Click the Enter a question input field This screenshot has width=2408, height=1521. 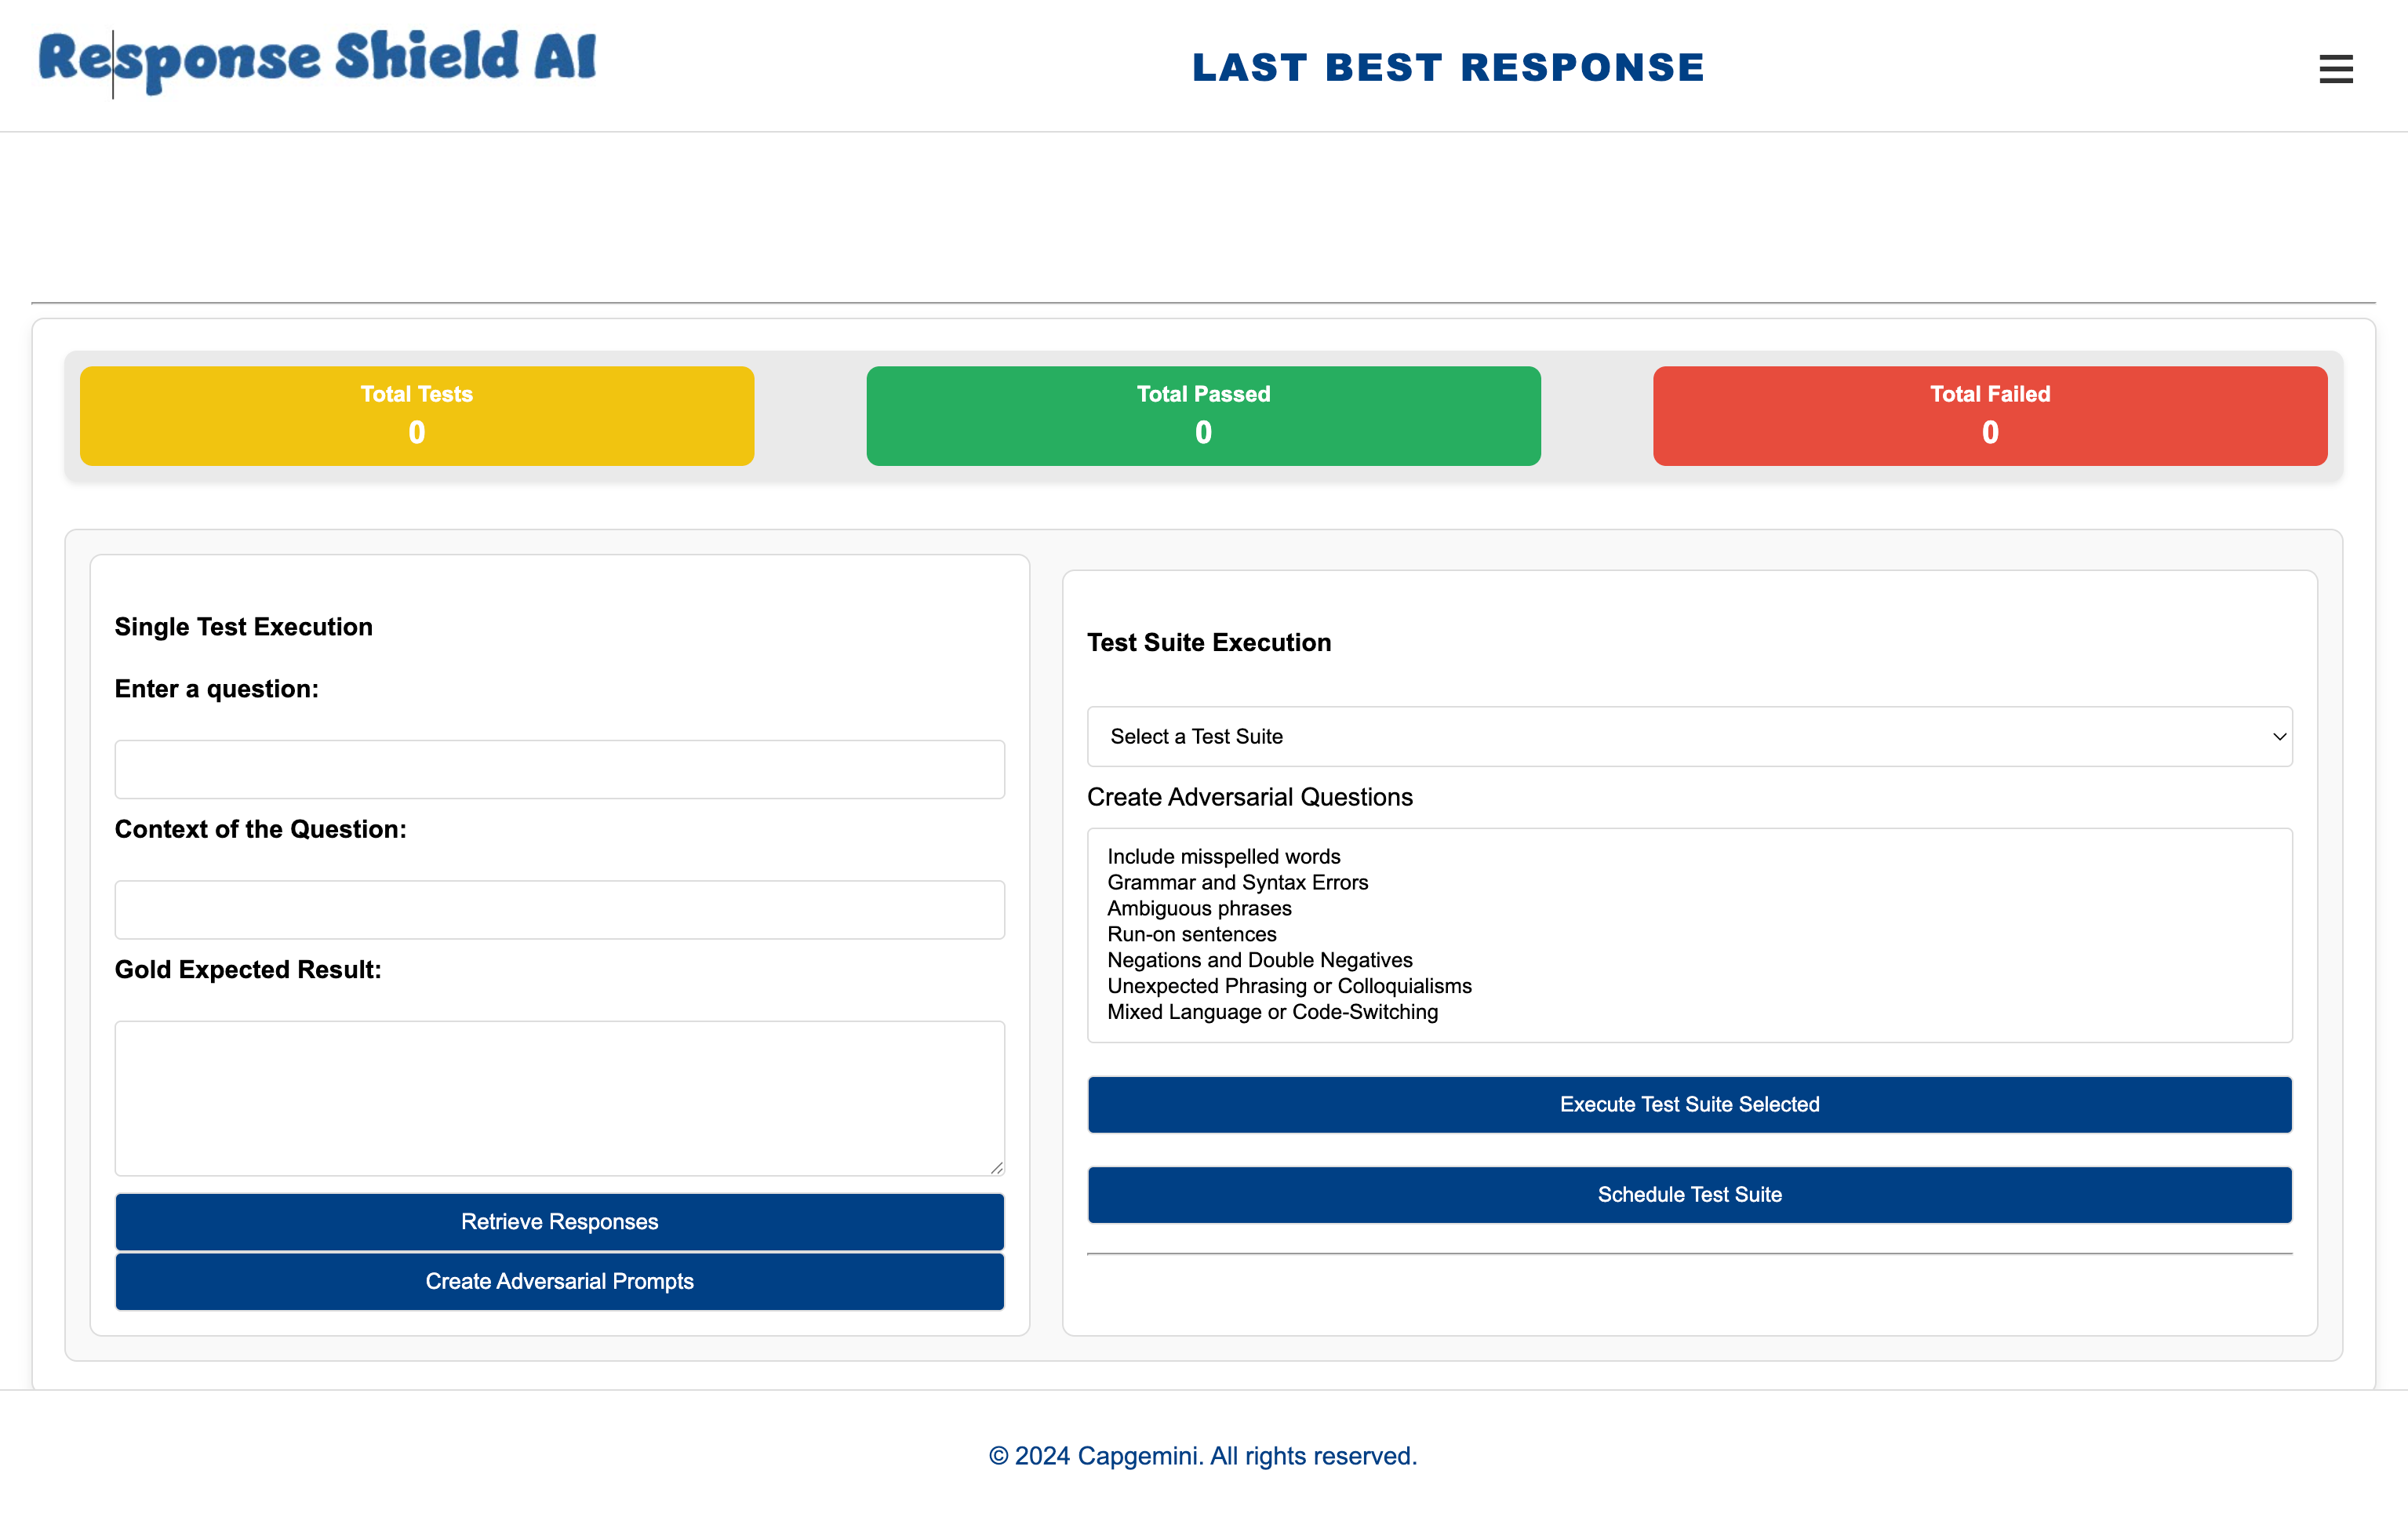pyautogui.click(x=559, y=769)
